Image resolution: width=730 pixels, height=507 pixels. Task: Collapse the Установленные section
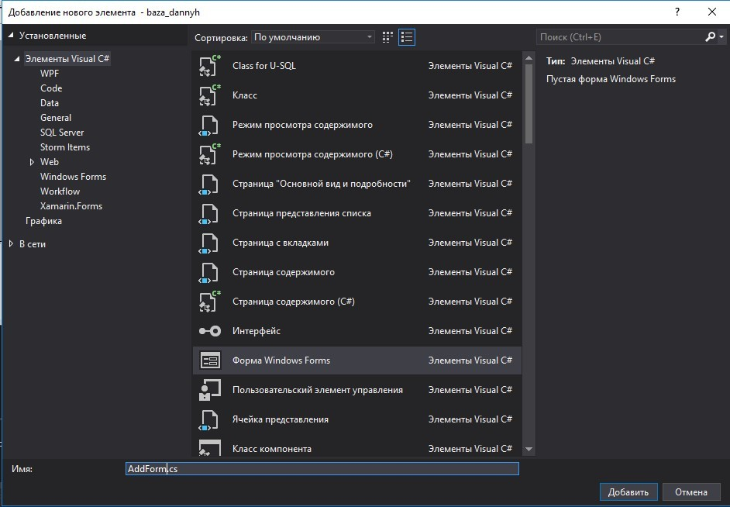[x=11, y=36]
